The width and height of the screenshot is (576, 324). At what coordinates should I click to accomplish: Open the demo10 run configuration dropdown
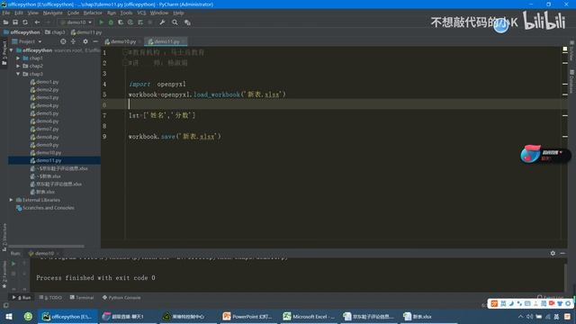[x=76, y=22]
